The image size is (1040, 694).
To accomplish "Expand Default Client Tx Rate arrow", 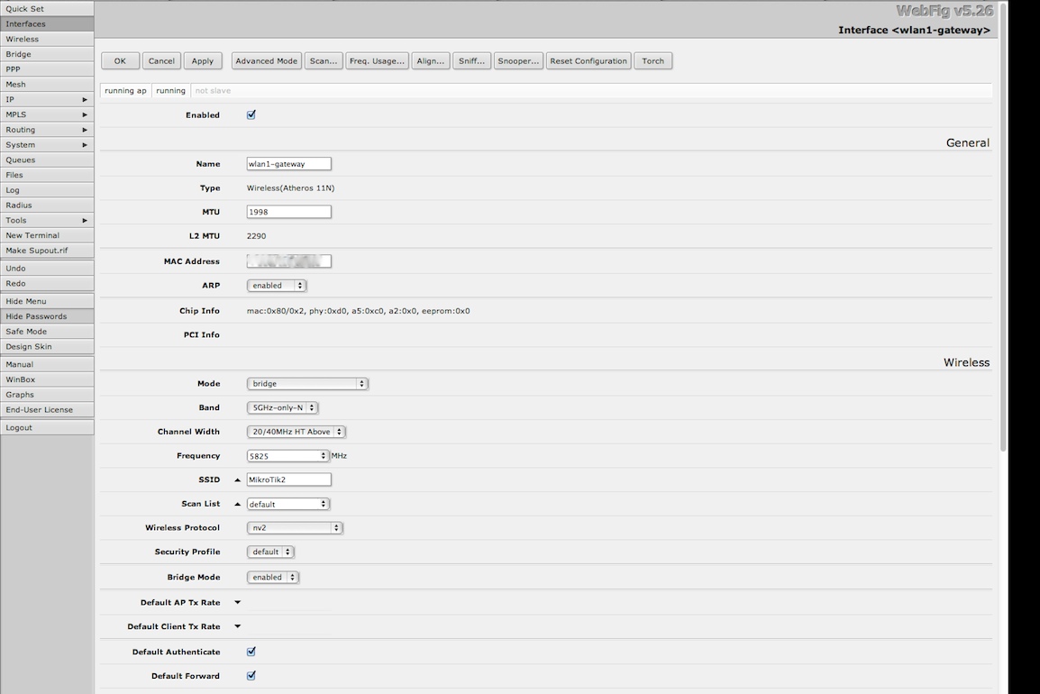I will [x=238, y=626].
